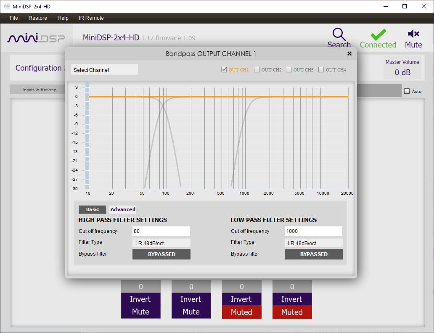The height and width of the screenshot is (333, 434).
Task: Click the high pass cut off frequency field
Action: (161, 231)
